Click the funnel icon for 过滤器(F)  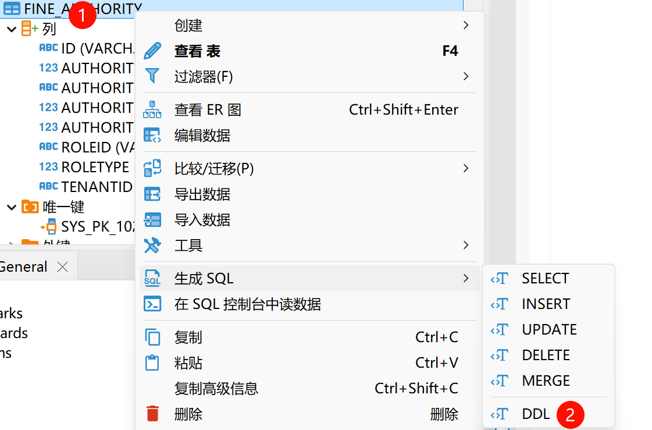(152, 76)
